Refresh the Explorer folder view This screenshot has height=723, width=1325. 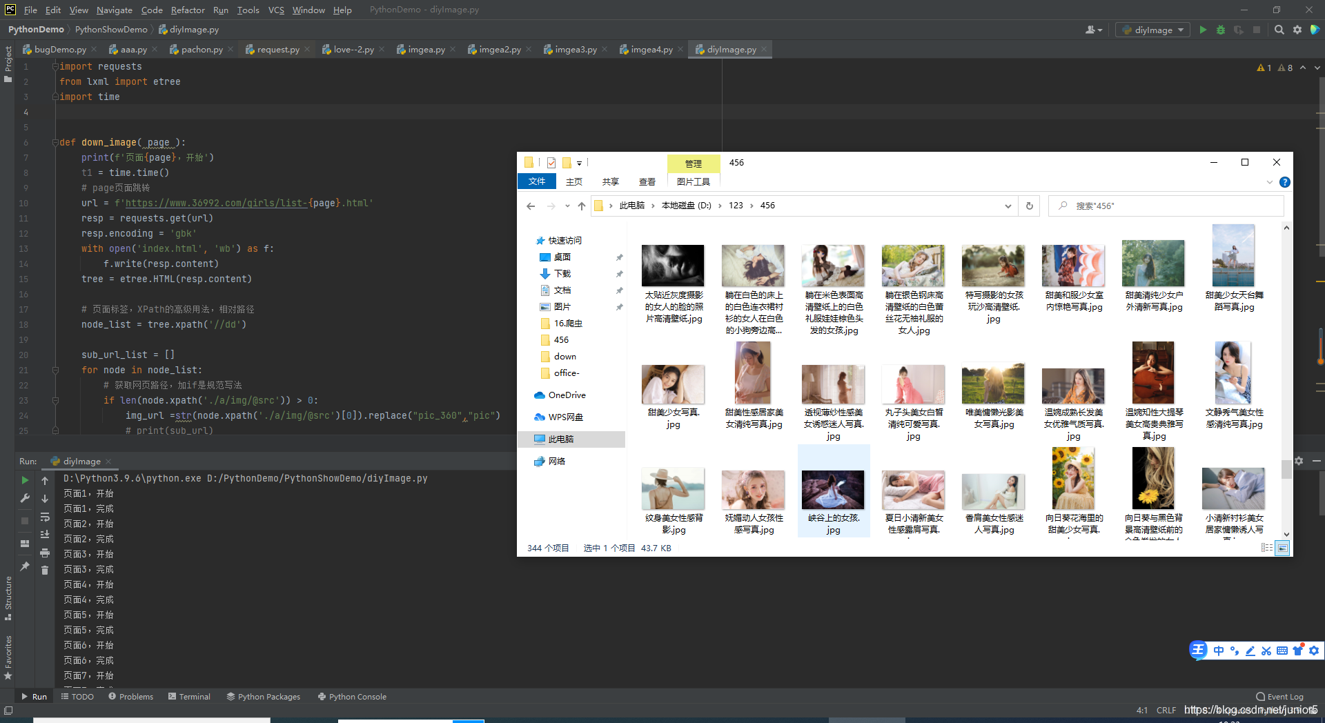[1029, 206]
